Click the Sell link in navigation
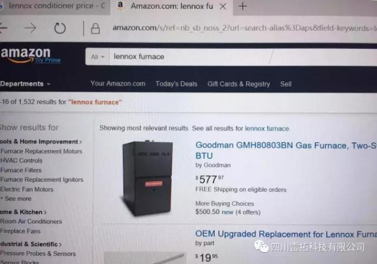Viewport: 377px width, 264px height. (x=286, y=84)
